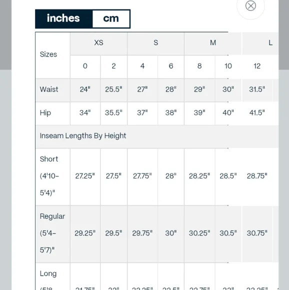Select the numeric size 6 cell
289x290 pixels.
point(171,66)
